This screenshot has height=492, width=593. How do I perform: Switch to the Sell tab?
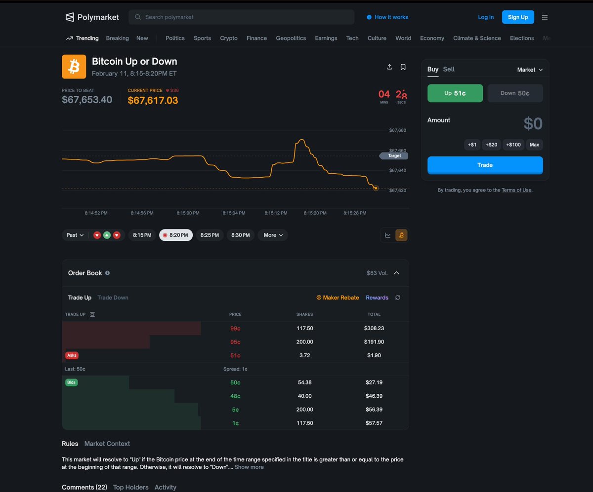[449, 69]
